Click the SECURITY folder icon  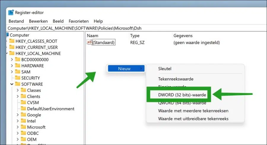point(18,78)
